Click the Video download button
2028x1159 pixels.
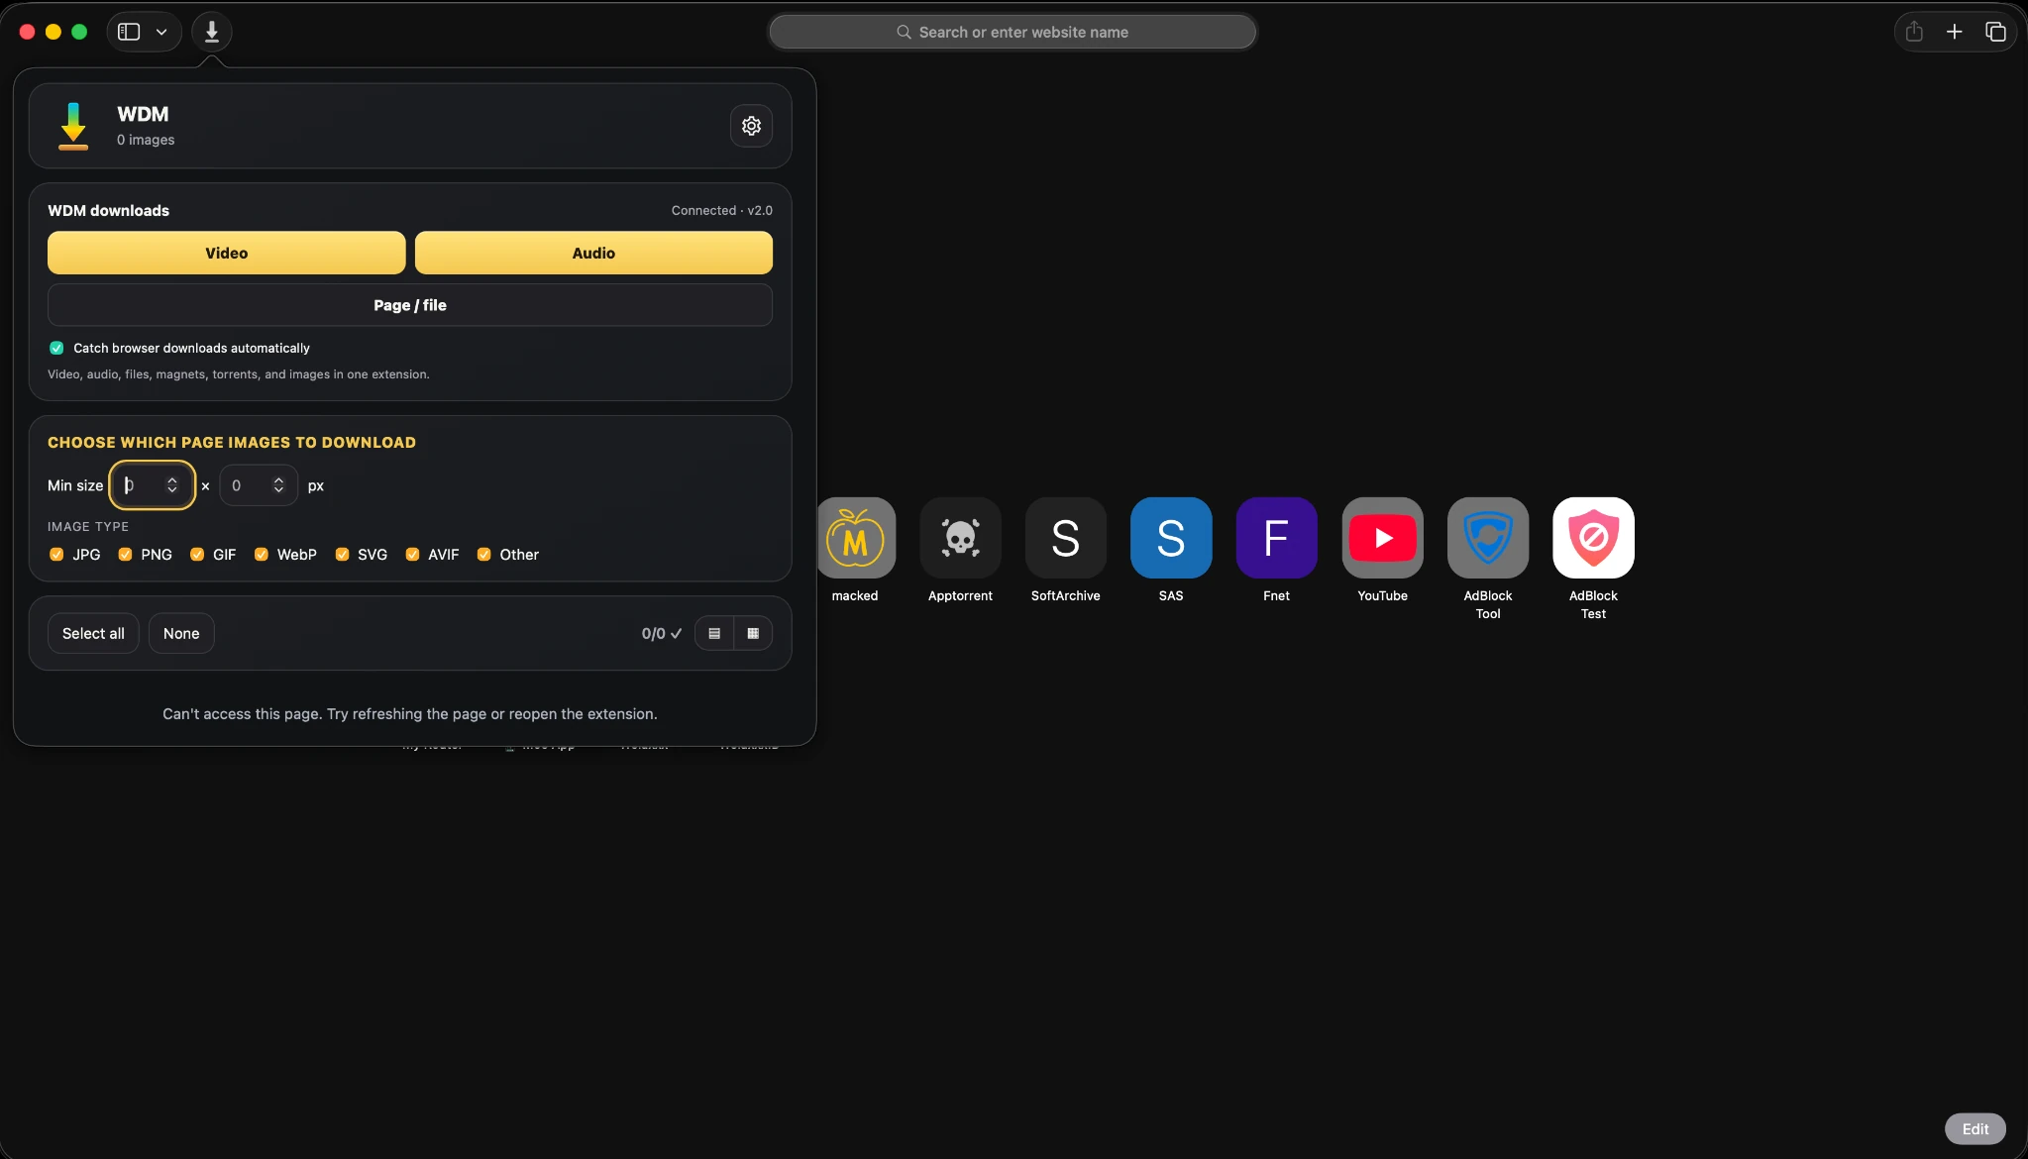click(x=226, y=253)
